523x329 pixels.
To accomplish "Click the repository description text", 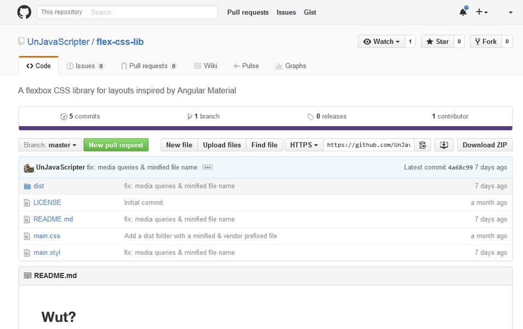I will tap(127, 90).
